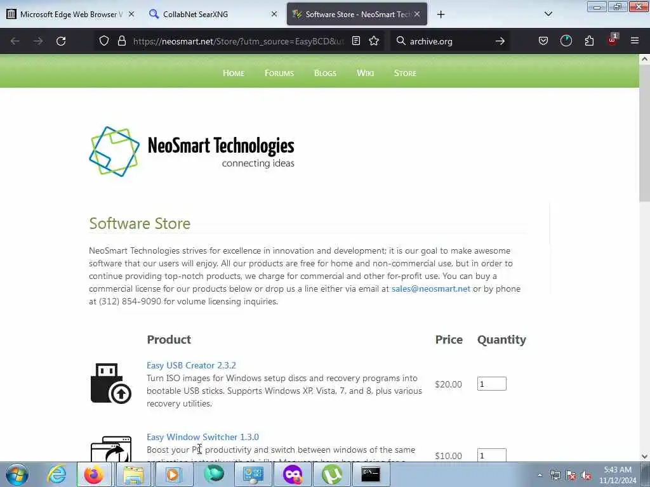
Task: Open the Command Prompt taskbar icon
Action: click(x=371, y=474)
